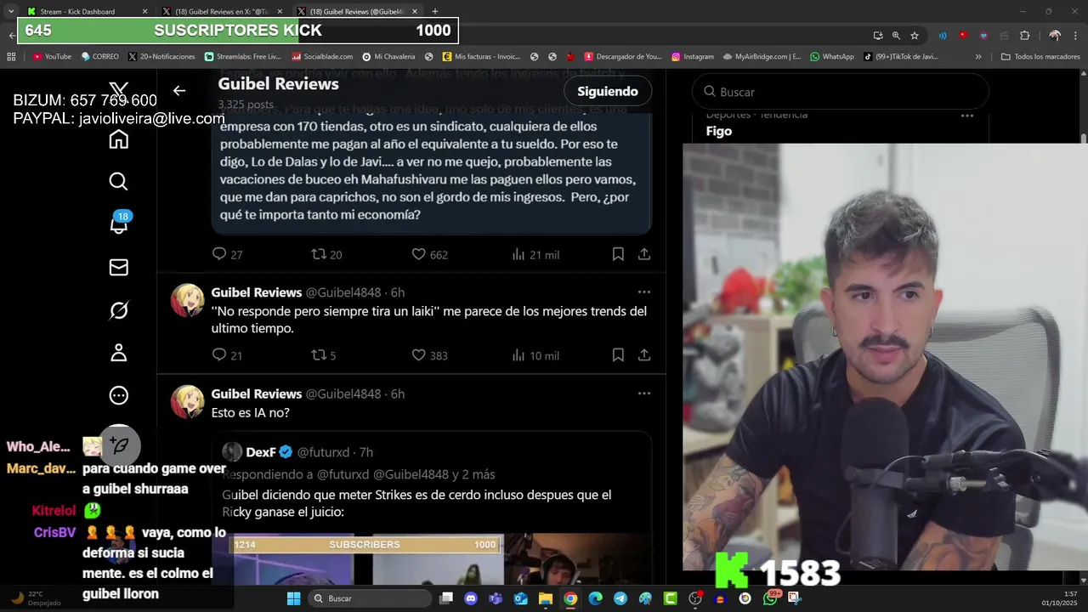Viewport: 1088px width, 612px height.
Task: Open Guibel Reviews avatar on 'Esto es IA no?' tweet
Action: click(188, 402)
